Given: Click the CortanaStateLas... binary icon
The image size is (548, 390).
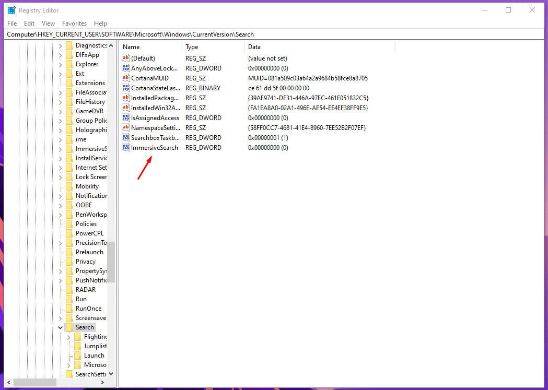Looking at the screenshot, I should tap(126, 88).
